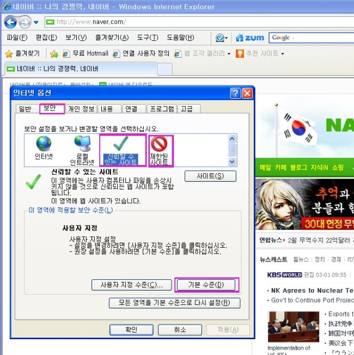This screenshot has height=355, width=354.
Task: Click the 사용자 지정 수준(C) button
Action: (132, 285)
